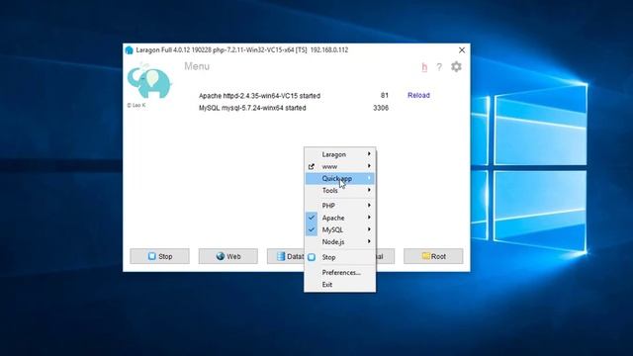633x356 pixels.
Task: Click the Web button
Action: pos(228,256)
